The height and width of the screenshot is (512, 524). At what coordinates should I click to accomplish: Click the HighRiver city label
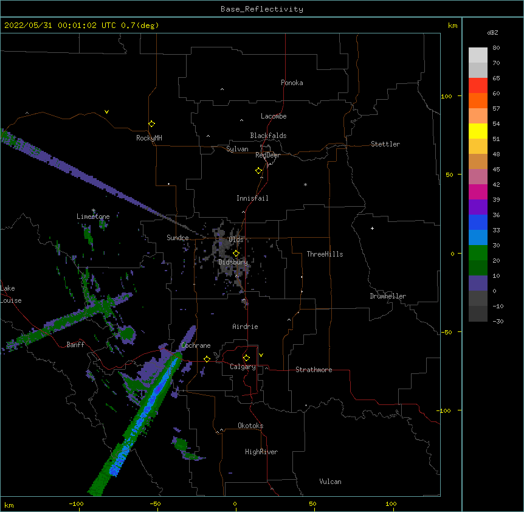tap(261, 452)
